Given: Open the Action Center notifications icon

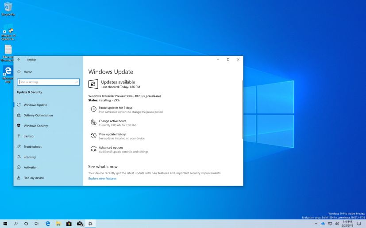Looking at the screenshot, I should tap(359, 224).
